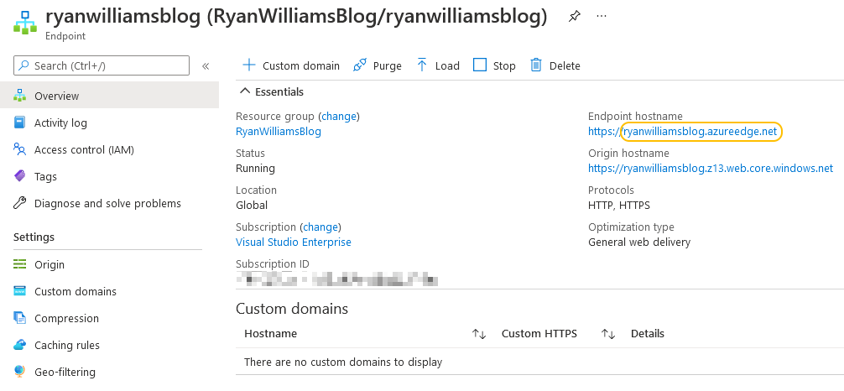Screen dimensions: 844x391
Task: Open RyanWilliamsBlog resource group link
Action: (x=278, y=132)
